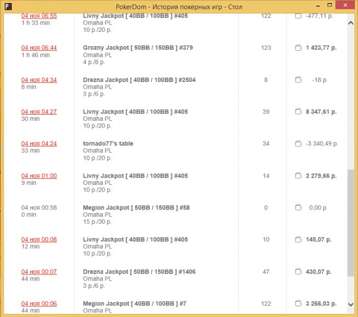The image size is (358, 317).
Task: Click hands count 47 for Drezna #1406
Action: (266, 272)
